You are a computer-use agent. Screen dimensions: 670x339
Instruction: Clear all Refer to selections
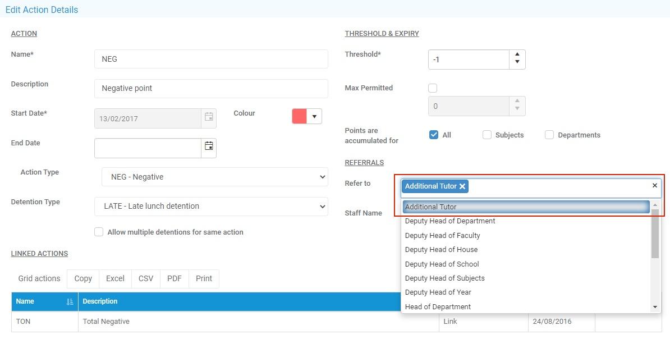(654, 186)
